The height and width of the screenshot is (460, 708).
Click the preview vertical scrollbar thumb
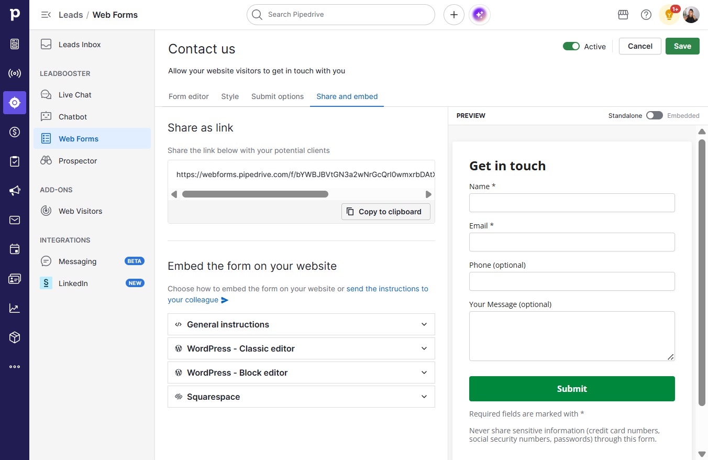tap(702, 272)
